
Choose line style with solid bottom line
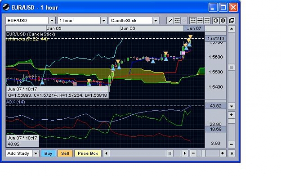click(x=193, y=21)
